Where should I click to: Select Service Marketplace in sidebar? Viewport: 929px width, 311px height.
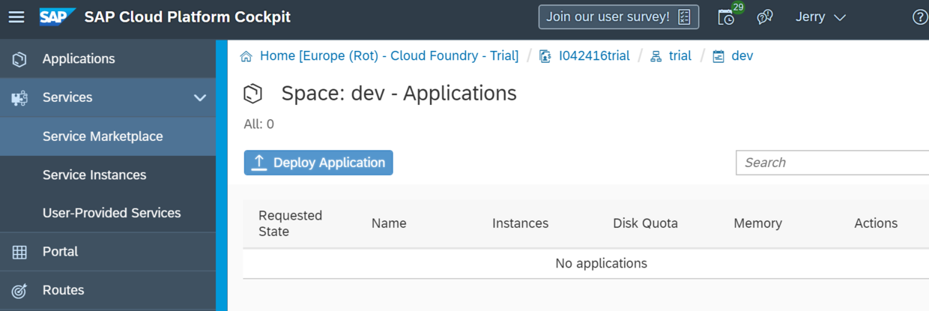[x=103, y=136]
